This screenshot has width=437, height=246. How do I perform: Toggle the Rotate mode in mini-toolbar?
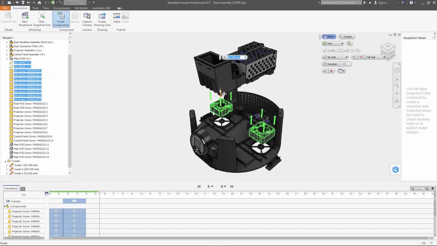[x=346, y=37]
